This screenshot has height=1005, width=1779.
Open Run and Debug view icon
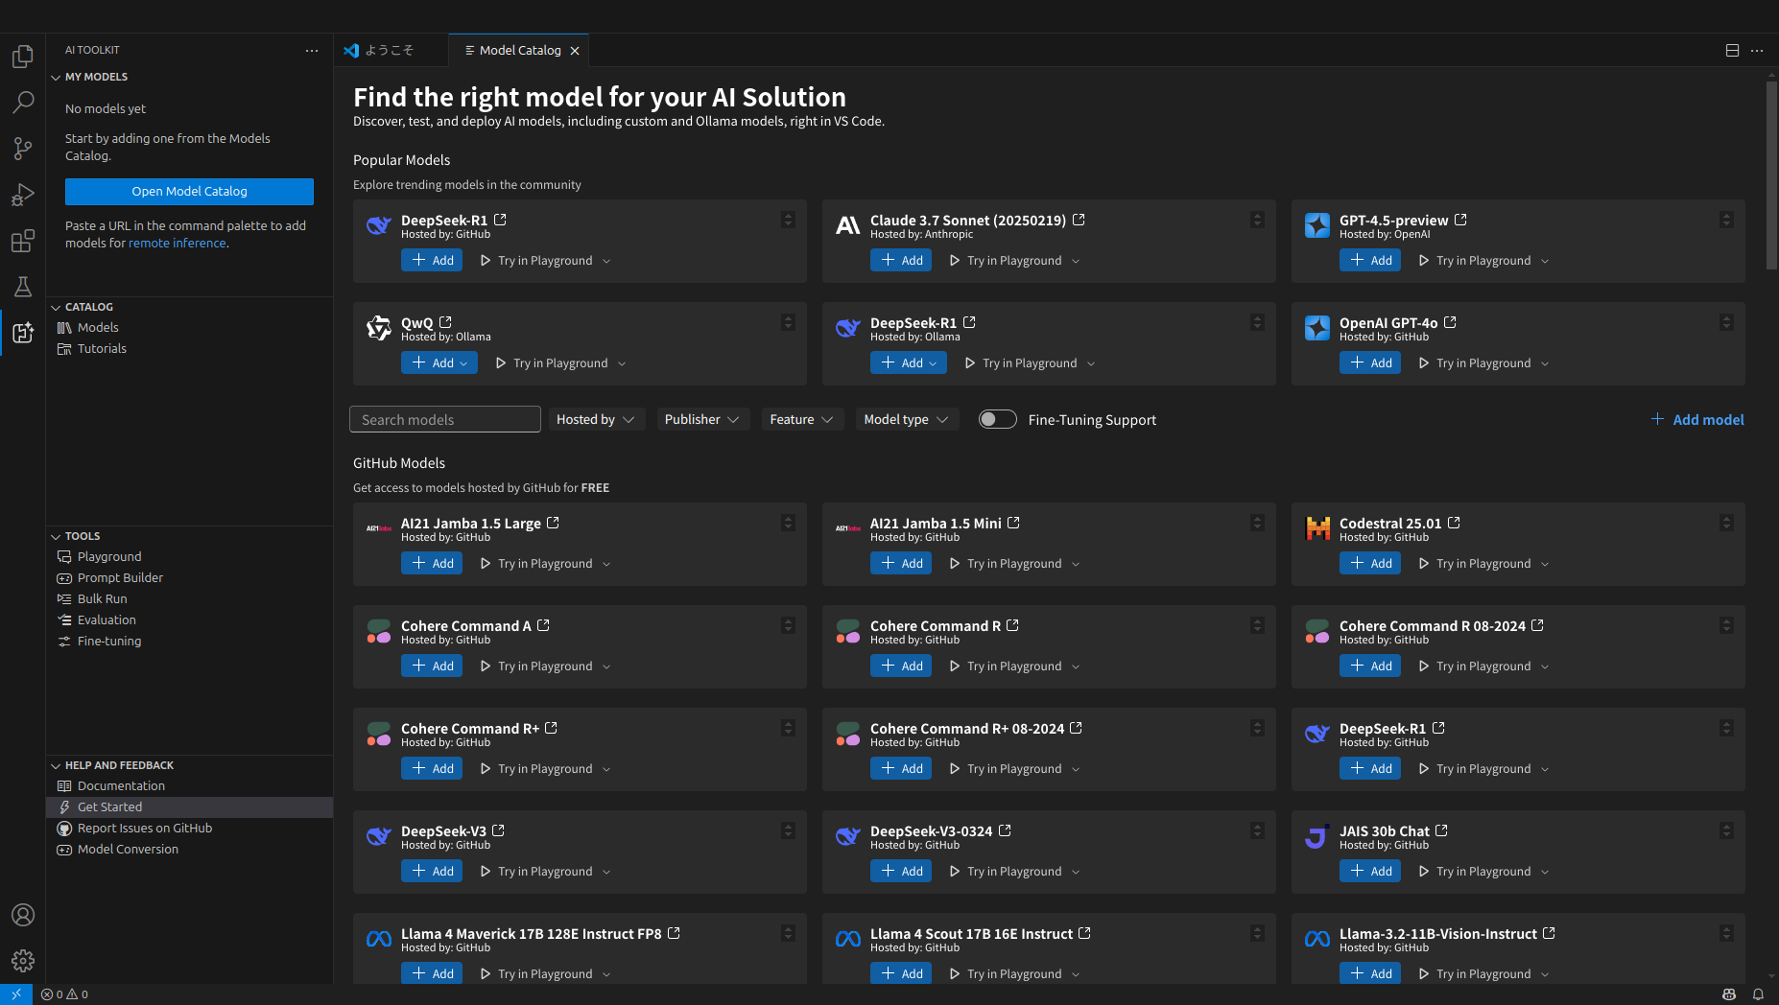click(23, 195)
